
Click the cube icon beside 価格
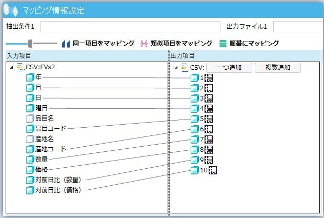[x=30, y=170]
